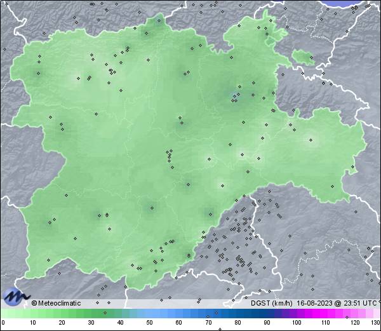Click the 23:51 UTC timestamp
The width and height of the screenshot is (381, 331).
coord(359,303)
